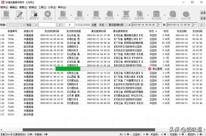Click the status text 已更新成功: 22单
206x136 pixels.
click(x=23, y=134)
